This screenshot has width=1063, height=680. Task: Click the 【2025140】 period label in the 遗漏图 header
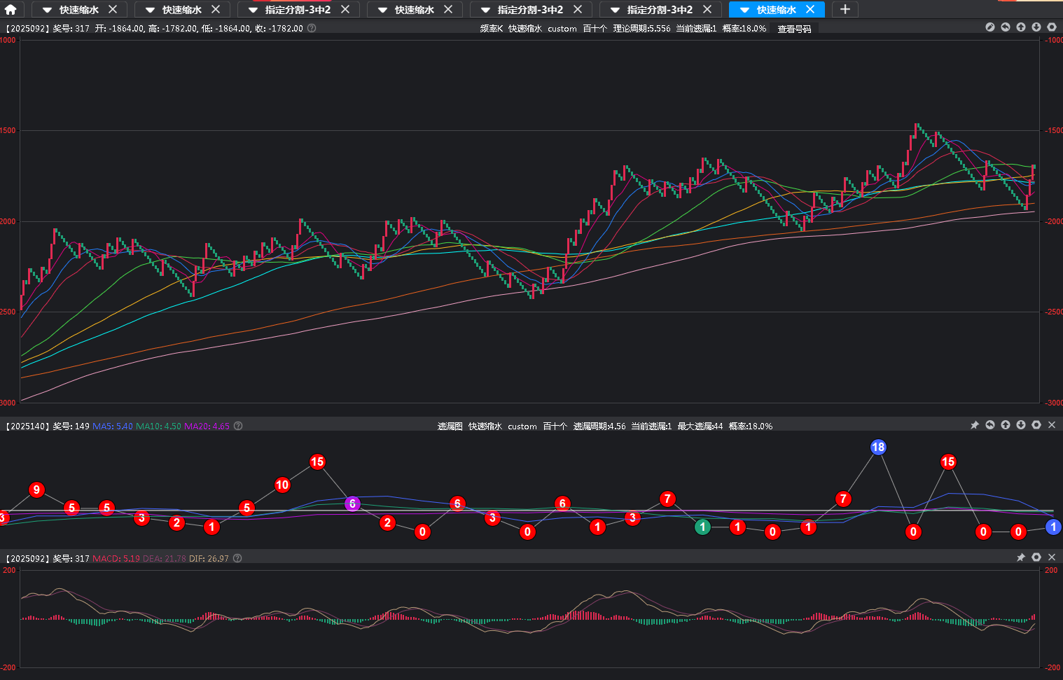click(27, 426)
